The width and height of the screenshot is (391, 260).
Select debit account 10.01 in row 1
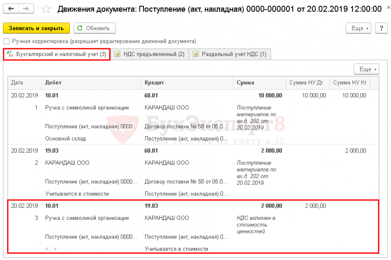(51, 96)
